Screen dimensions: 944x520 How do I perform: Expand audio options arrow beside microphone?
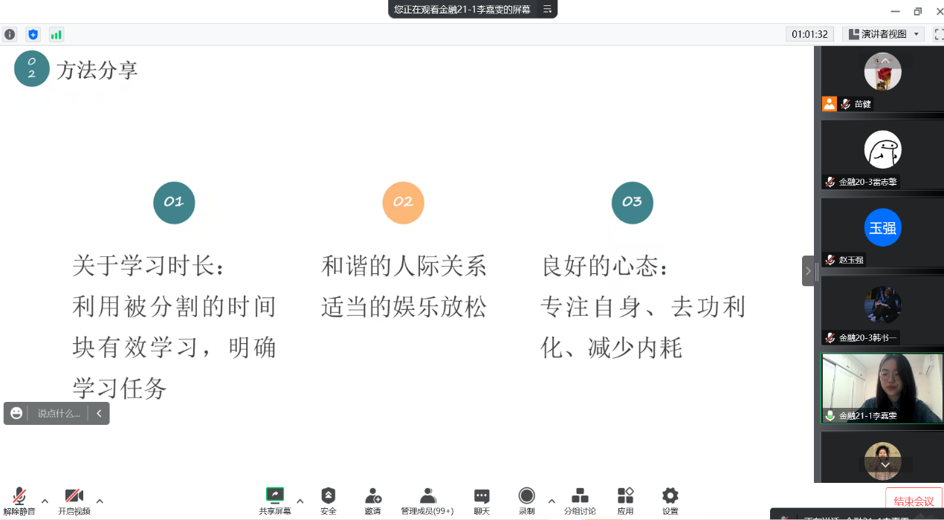[45, 501]
